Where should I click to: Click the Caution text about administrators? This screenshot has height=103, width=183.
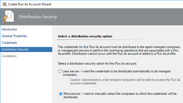125,81
